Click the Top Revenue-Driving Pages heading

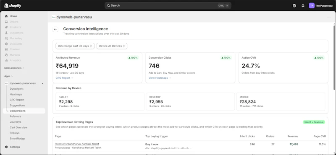coord(74,122)
